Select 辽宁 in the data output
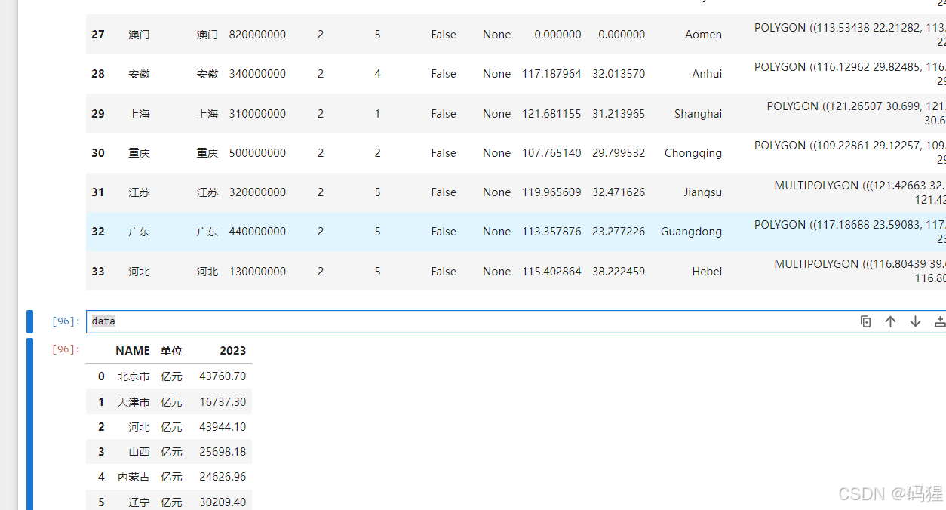 (139, 502)
